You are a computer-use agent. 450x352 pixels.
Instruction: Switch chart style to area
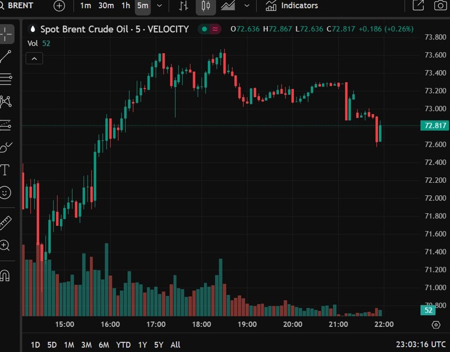pyautogui.click(x=228, y=6)
